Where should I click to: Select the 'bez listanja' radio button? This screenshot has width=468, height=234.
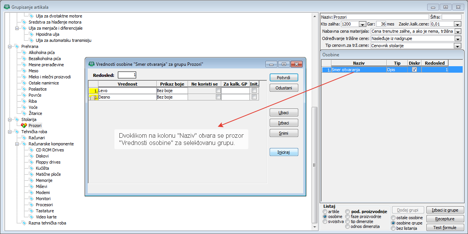point(394,228)
